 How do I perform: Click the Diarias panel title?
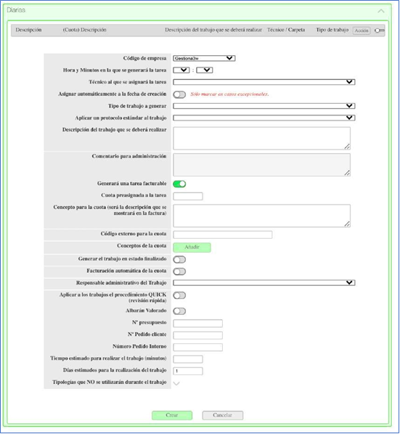pyautogui.click(x=16, y=10)
